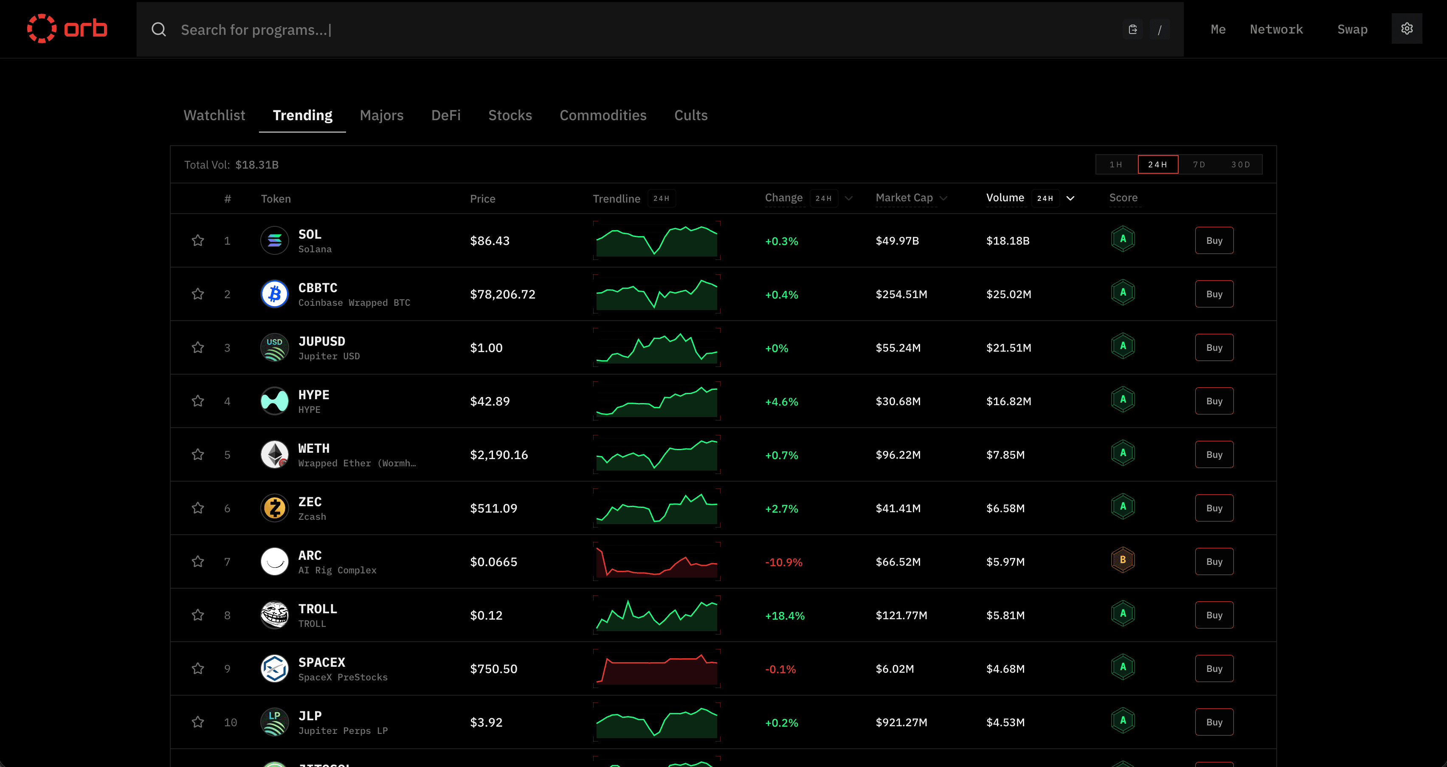Click the TROLL face icon
The height and width of the screenshot is (767, 1447).
275,615
